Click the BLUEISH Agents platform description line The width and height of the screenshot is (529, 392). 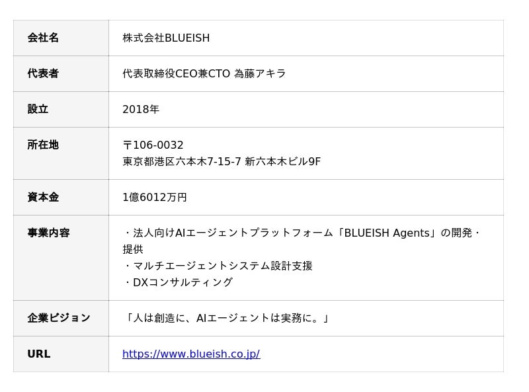pos(302,233)
